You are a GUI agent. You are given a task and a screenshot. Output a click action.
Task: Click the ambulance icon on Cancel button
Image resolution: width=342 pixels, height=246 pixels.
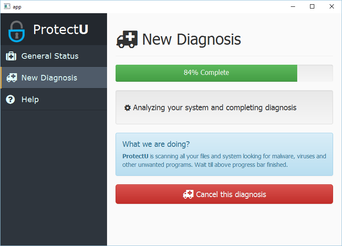click(x=188, y=195)
